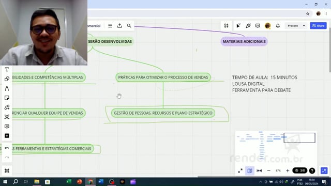
Task: Zoom out with the minus button
Action: [269, 171]
